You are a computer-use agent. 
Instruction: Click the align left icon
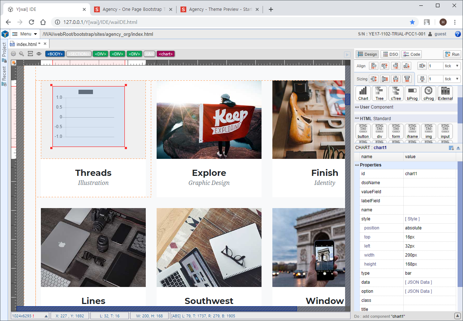[x=374, y=66]
